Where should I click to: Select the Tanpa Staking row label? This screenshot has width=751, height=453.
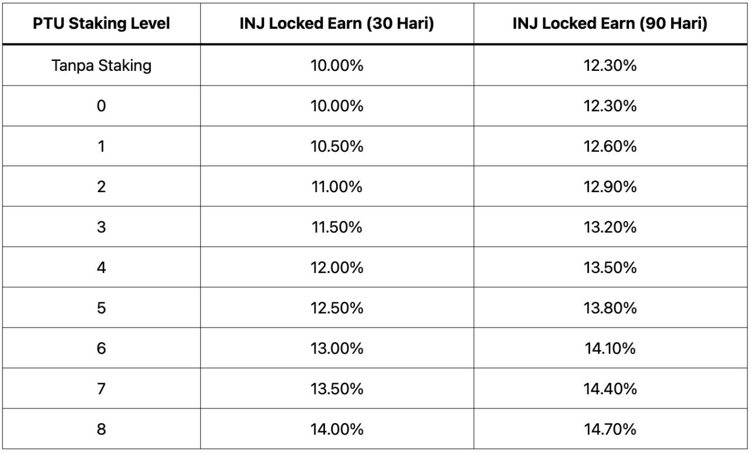101,66
